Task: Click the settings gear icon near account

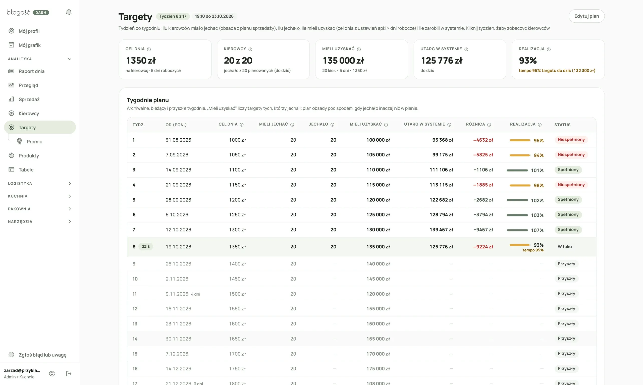Action: pos(52,374)
